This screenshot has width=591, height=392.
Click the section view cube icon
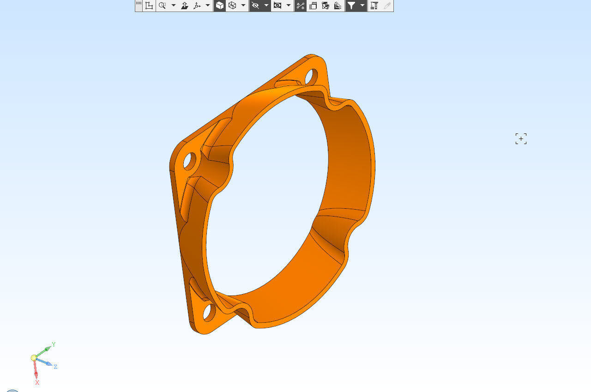pyautogui.click(x=326, y=6)
